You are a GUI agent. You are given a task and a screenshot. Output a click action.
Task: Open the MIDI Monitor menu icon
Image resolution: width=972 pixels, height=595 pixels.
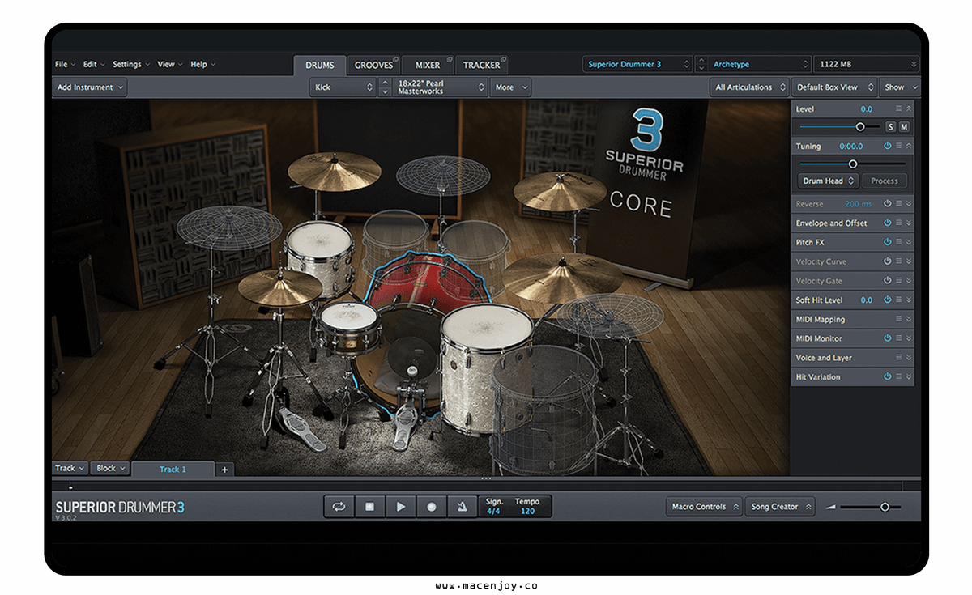pyautogui.click(x=898, y=338)
